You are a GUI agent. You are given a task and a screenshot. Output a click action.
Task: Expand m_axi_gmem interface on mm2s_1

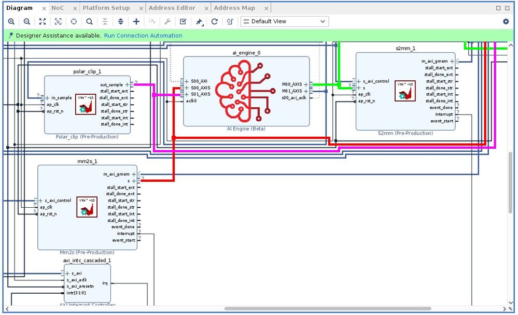pos(134,175)
